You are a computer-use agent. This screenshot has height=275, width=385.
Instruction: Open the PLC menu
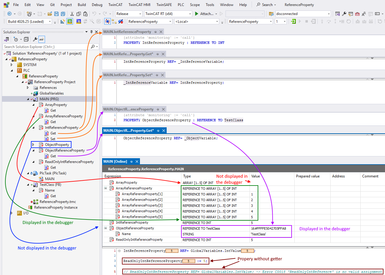point(181,5)
